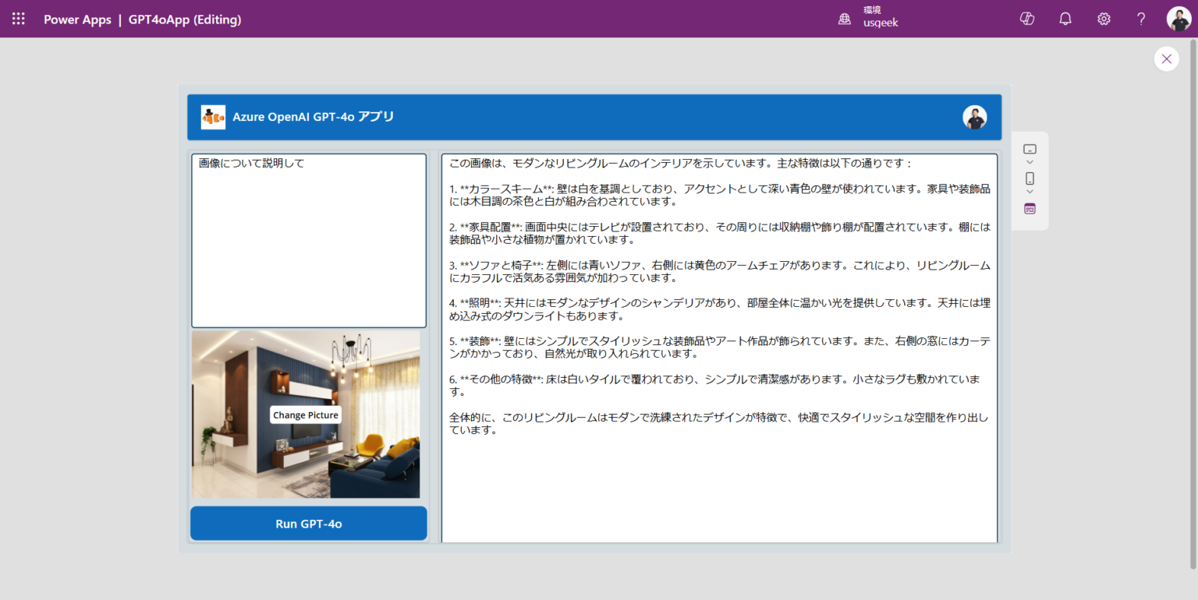Select the phone preview icon
The width and height of the screenshot is (1198, 600).
[x=1030, y=178]
